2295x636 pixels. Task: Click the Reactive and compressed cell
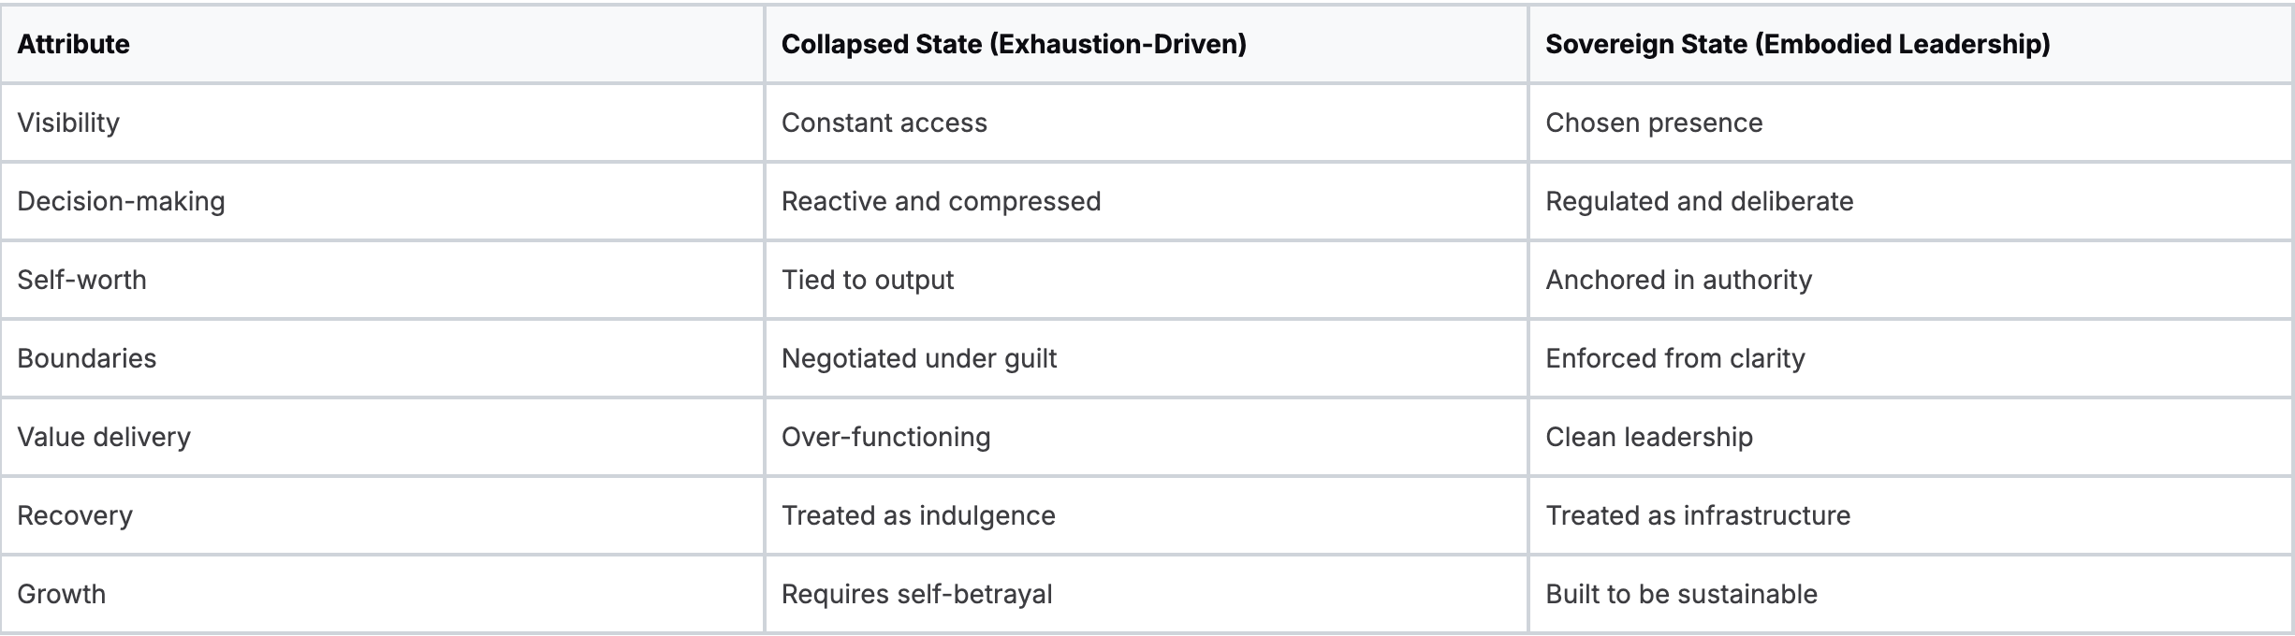pyautogui.click(x=941, y=201)
